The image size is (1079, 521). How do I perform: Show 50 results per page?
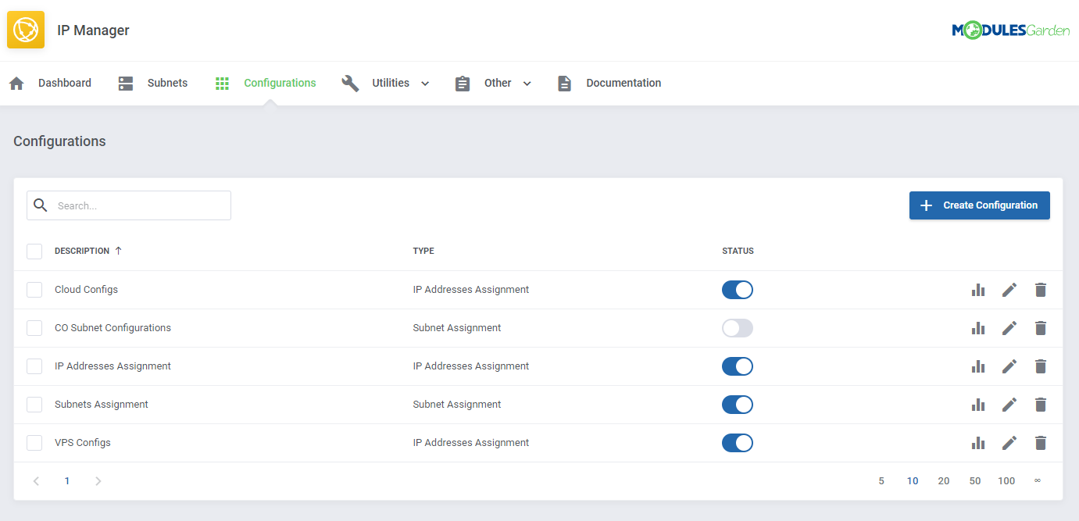(975, 481)
